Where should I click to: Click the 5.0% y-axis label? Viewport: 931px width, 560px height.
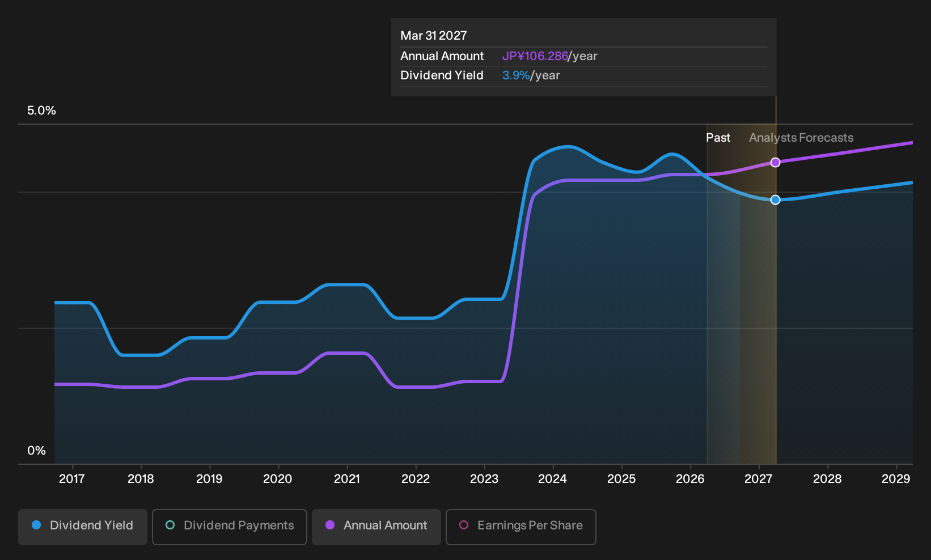41,111
